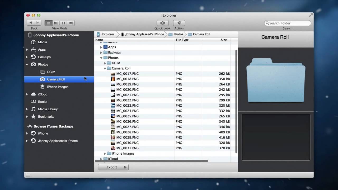Sort by Name column header
The height and width of the screenshot is (190, 338).
click(134, 40)
